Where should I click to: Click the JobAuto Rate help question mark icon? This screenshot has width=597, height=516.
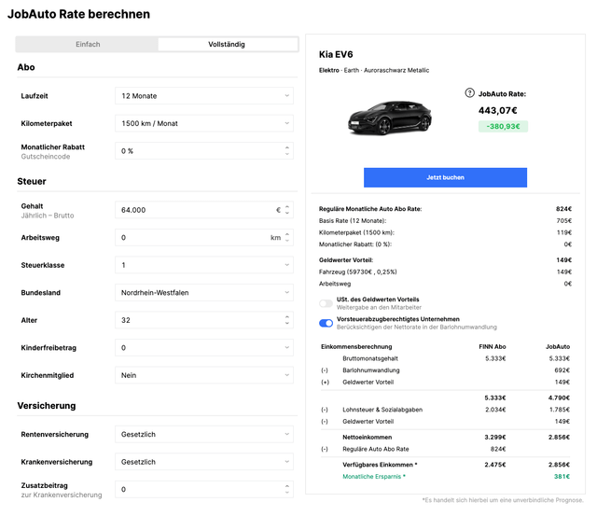pyautogui.click(x=469, y=93)
